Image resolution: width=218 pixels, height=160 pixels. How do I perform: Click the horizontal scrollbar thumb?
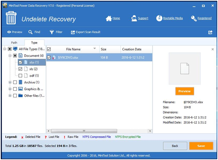click(84, 131)
